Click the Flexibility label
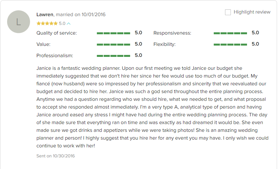The width and height of the screenshot is (278, 169). [165, 44]
